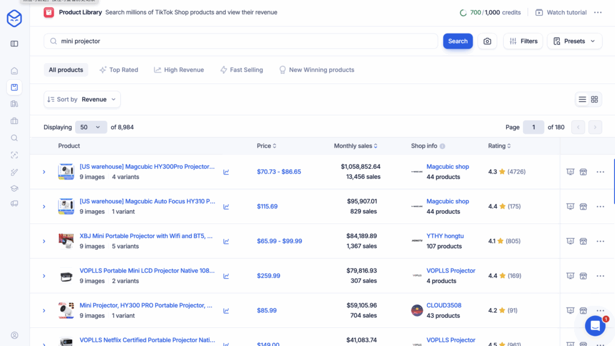
Task: Go to the next page arrow
Action: tap(595, 127)
